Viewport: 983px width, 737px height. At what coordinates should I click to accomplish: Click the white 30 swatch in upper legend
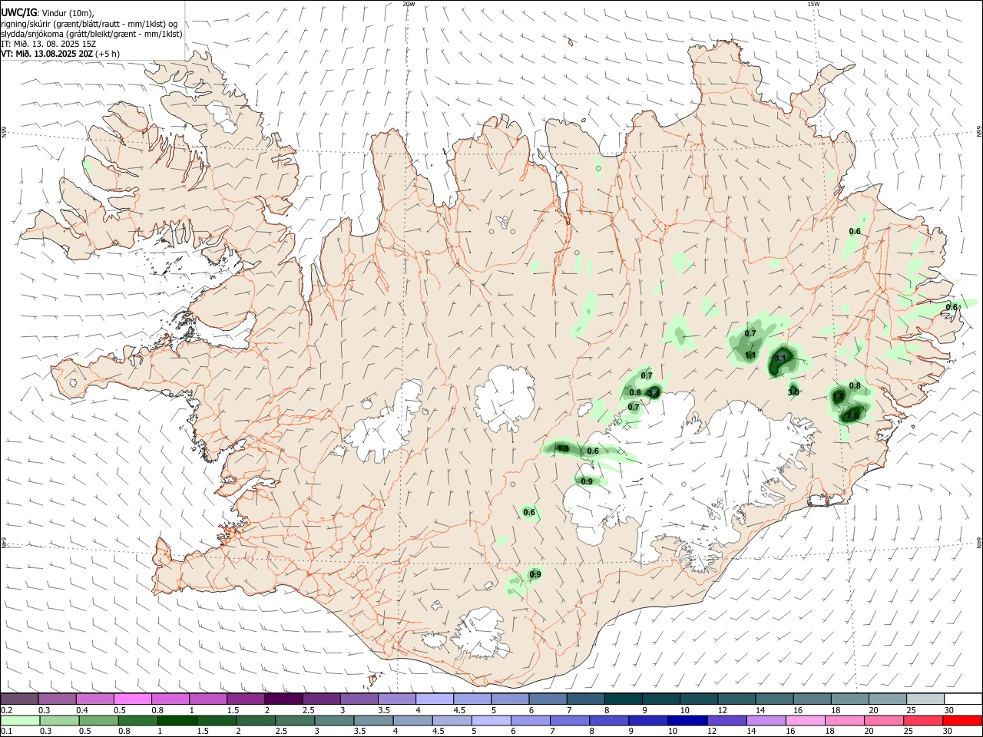[x=963, y=699]
